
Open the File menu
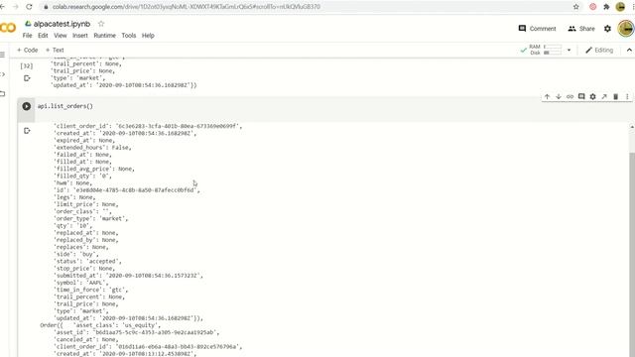click(27, 36)
